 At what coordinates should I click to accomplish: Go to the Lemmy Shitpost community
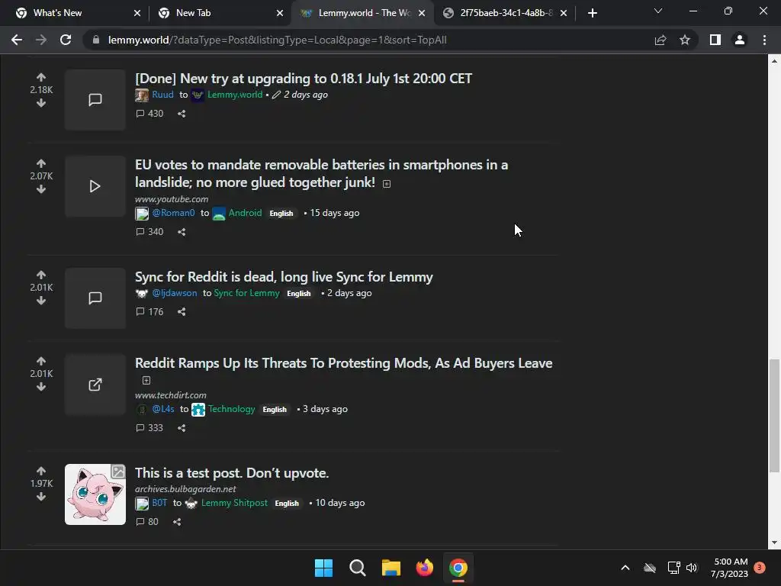point(234,503)
